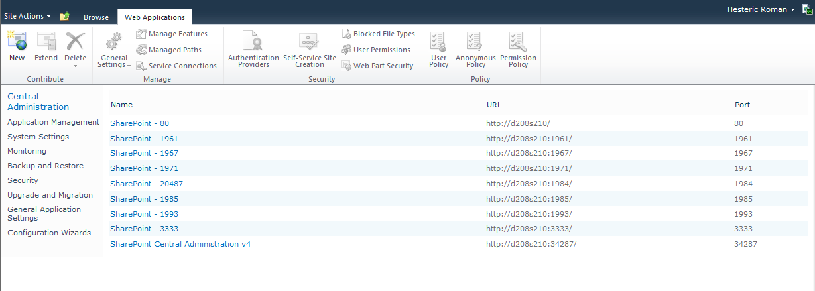Click Service Connections in the ribbon
Image resolution: width=815 pixels, height=291 pixels.
(x=176, y=66)
